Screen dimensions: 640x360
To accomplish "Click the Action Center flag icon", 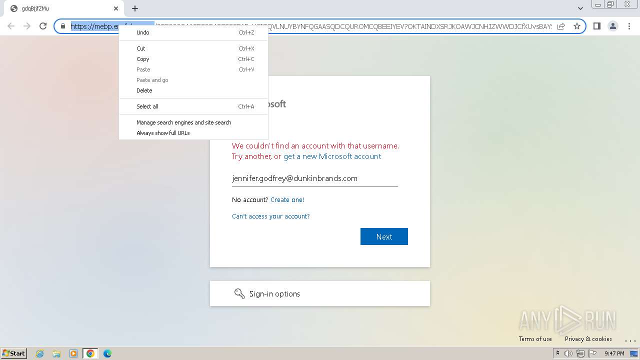I will [592, 353].
